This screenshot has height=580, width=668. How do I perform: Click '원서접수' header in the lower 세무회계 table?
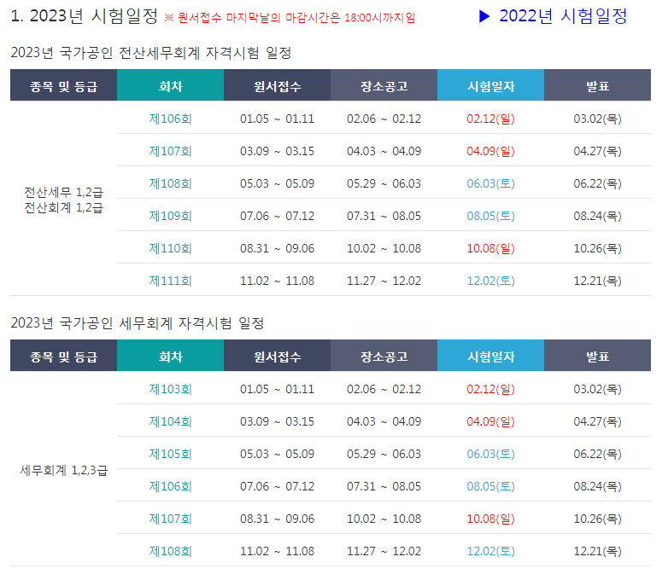point(278,357)
